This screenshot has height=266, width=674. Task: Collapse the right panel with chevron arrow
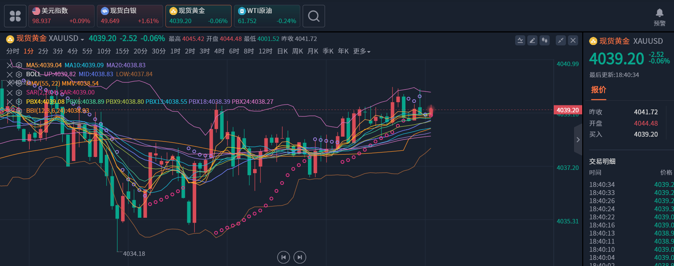point(578,139)
